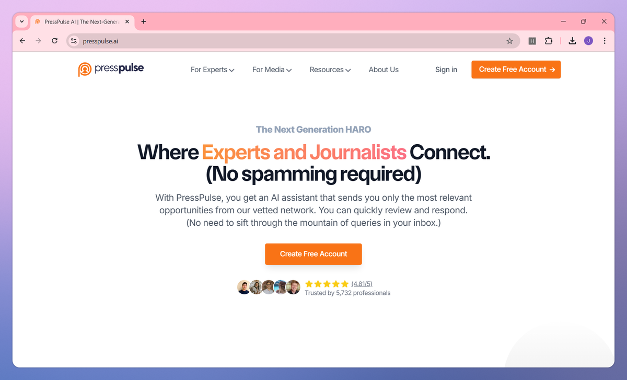Click the five-star rating icons
The height and width of the screenshot is (380, 627).
coord(327,284)
